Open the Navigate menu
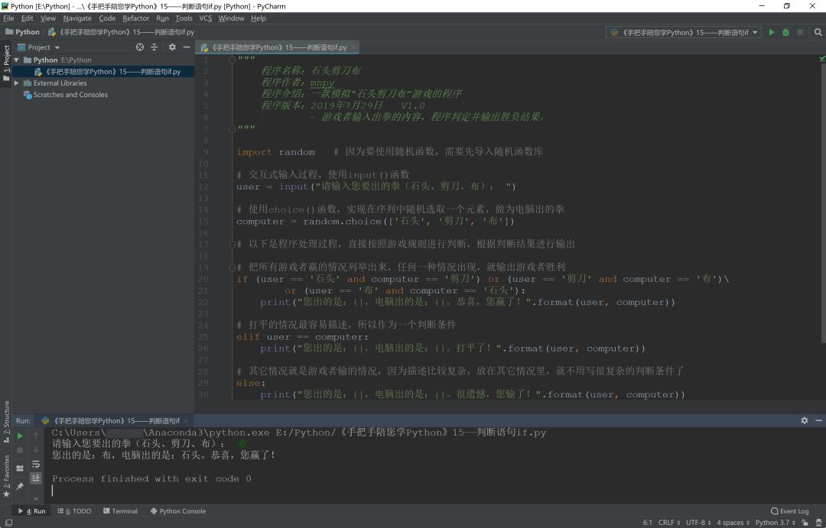826x528 pixels. point(77,18)
